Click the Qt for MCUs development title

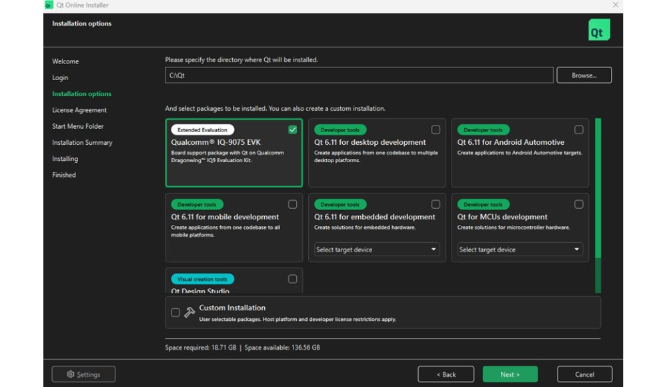(x=502, y=217)
